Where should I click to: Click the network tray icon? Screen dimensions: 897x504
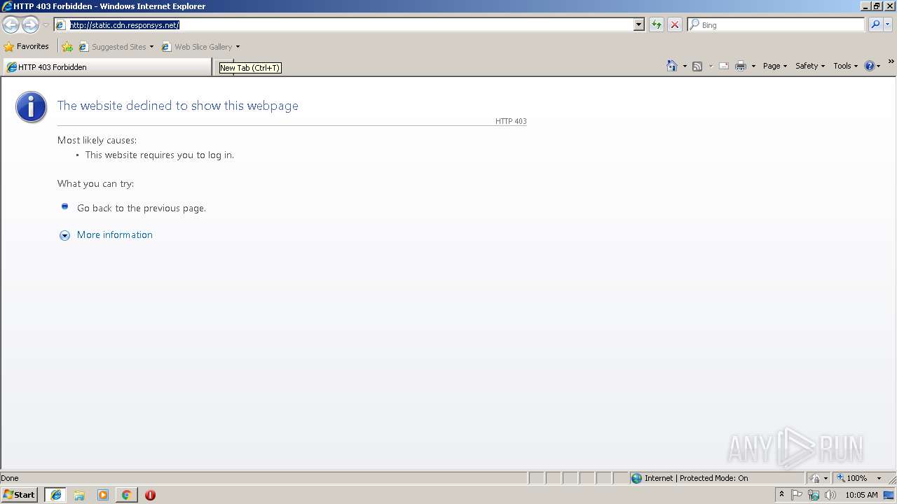(814, 495)
